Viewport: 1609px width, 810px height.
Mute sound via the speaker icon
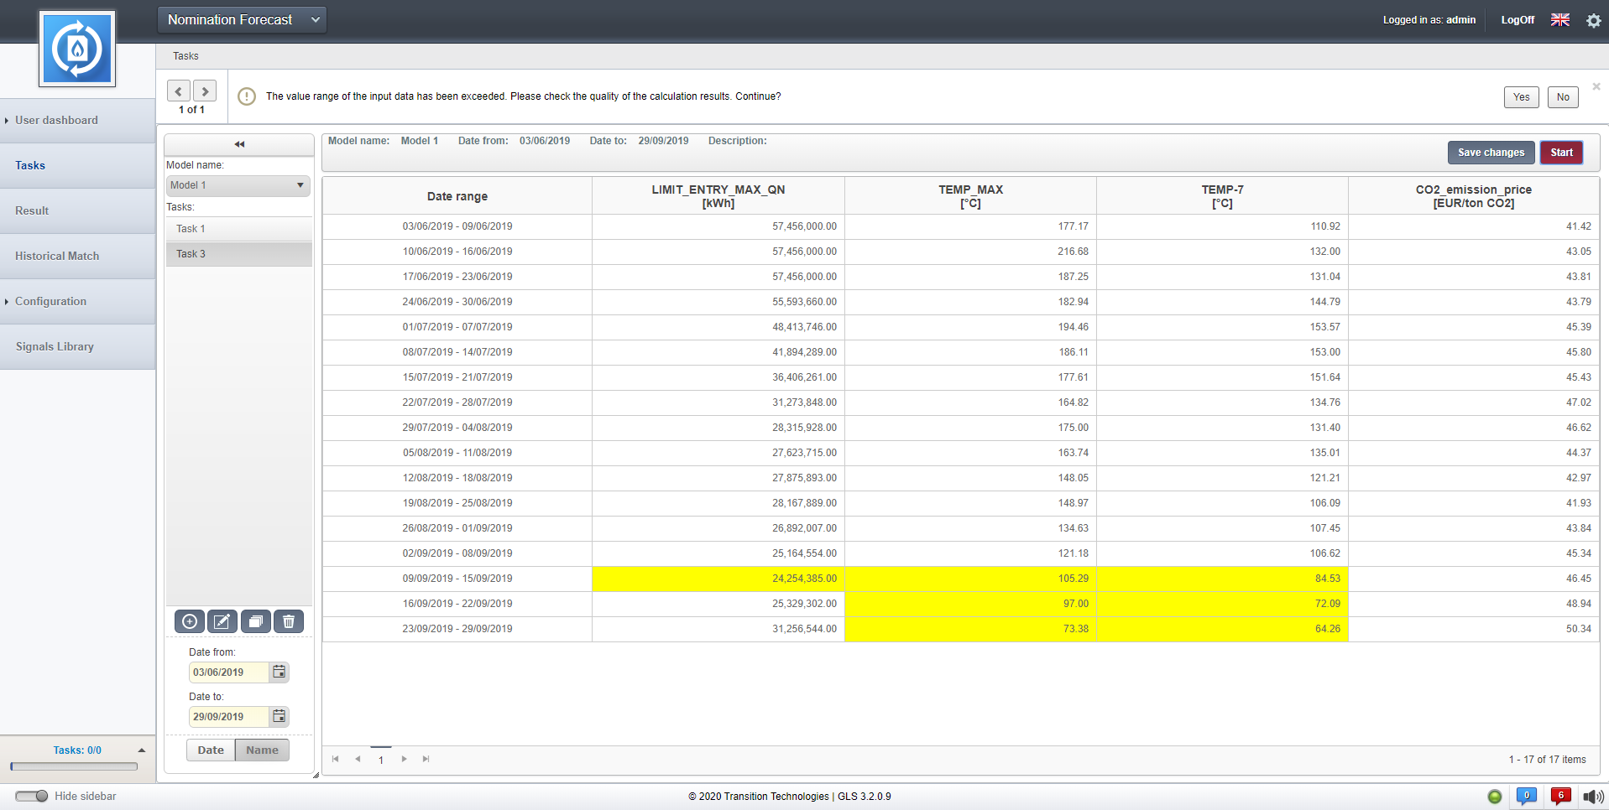pyautogui.click(x=1592, y=797)
